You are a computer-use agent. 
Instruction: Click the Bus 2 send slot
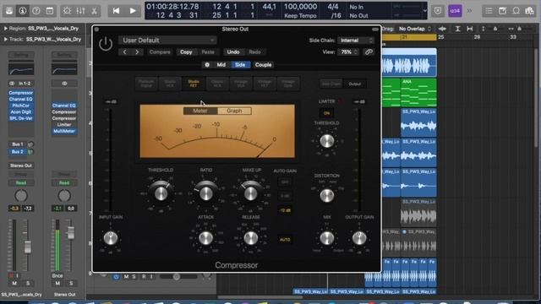(17, 152)
